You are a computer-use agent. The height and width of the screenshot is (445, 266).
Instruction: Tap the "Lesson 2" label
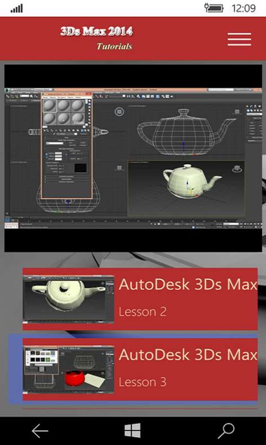pyautogui.click(x=142, y=312)
